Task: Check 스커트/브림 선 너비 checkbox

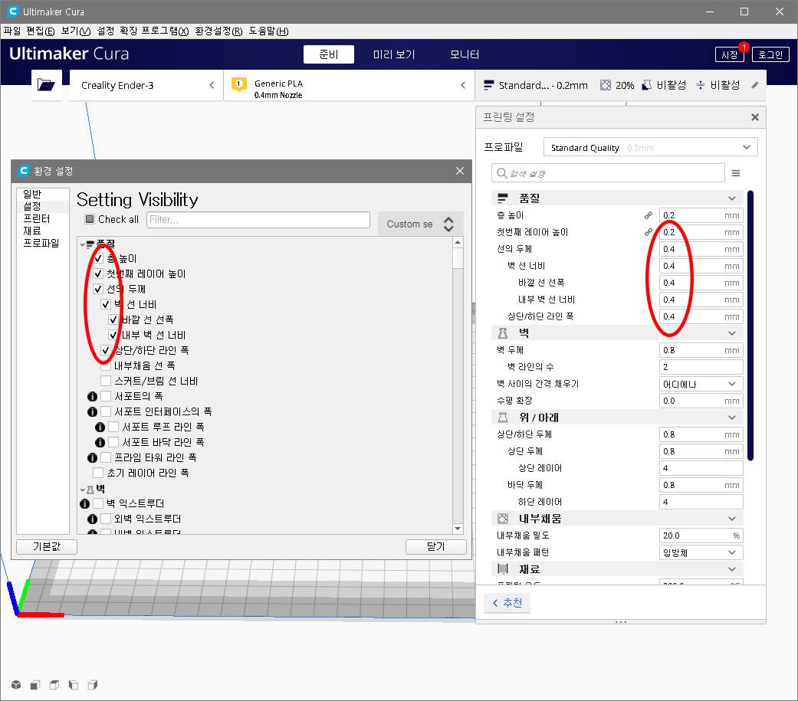Action: 106,381
